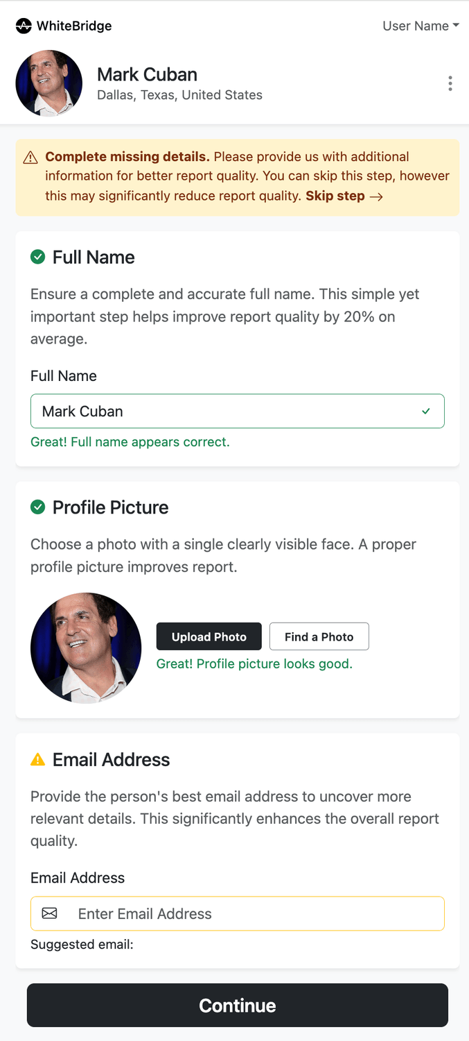Viewport: 469px width, 1041px height.
Task: Click the large profile picture preview
Action: (86, 648)
